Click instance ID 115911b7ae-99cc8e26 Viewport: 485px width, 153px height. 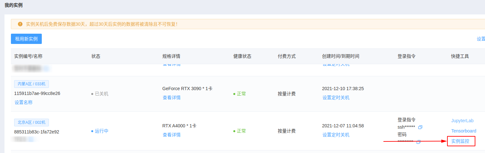tap(37, 93)
